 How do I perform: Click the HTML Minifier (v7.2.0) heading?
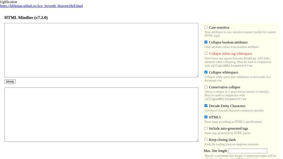[x=26, y=18]
